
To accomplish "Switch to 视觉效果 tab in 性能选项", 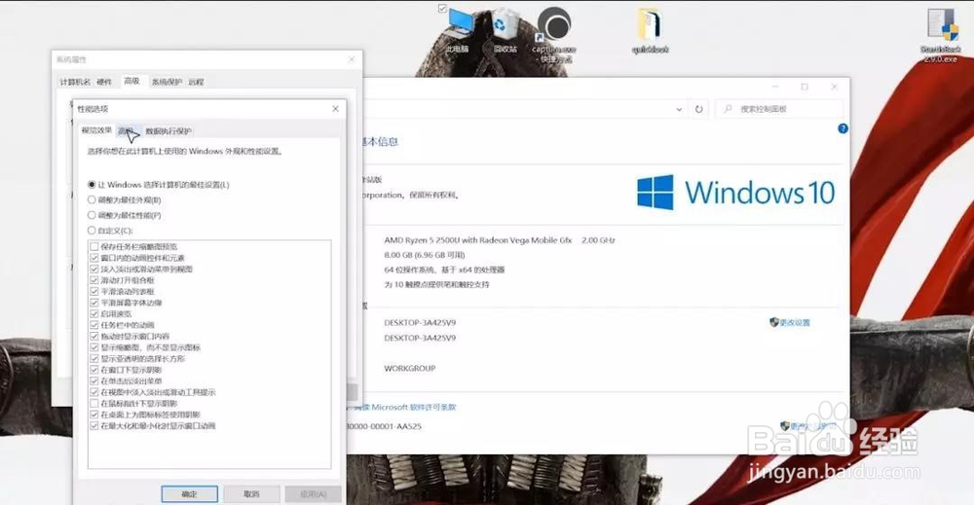I will click(96, 130).
